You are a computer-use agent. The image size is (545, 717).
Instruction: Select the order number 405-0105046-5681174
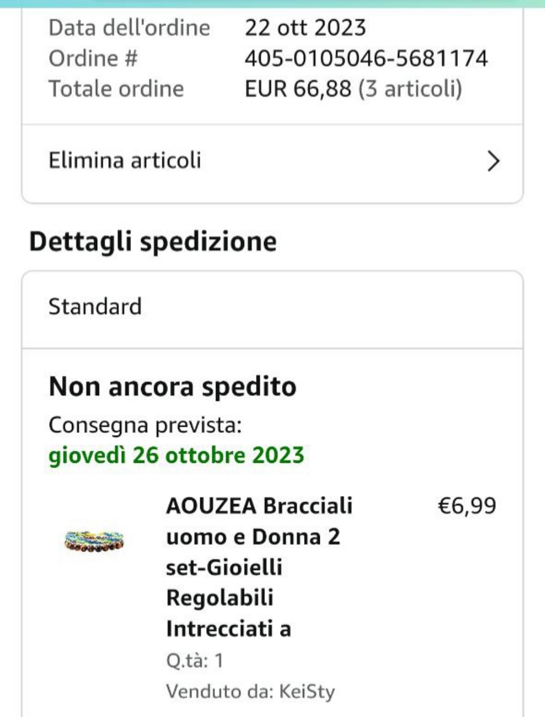tap(366, 58)
